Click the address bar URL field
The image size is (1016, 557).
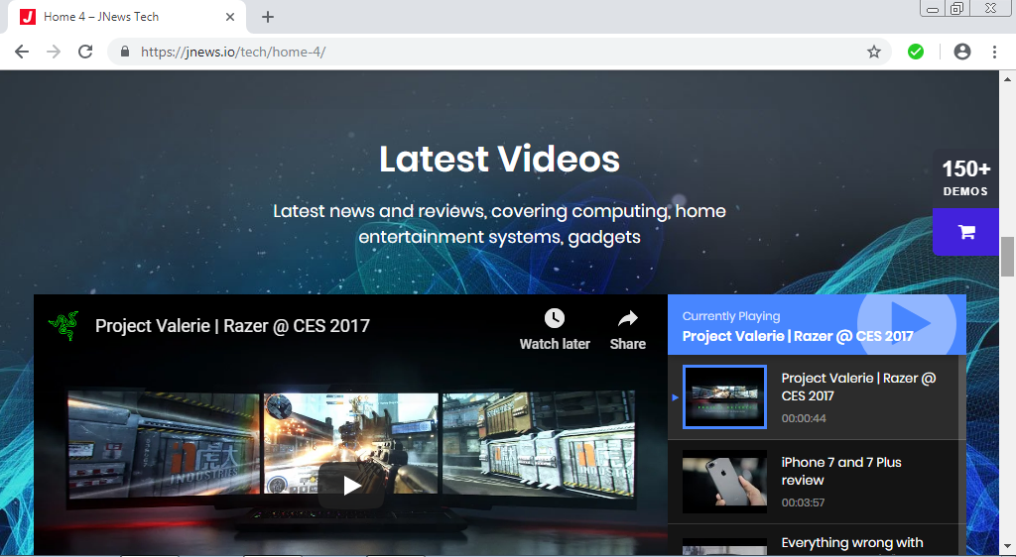click(499, 52)
